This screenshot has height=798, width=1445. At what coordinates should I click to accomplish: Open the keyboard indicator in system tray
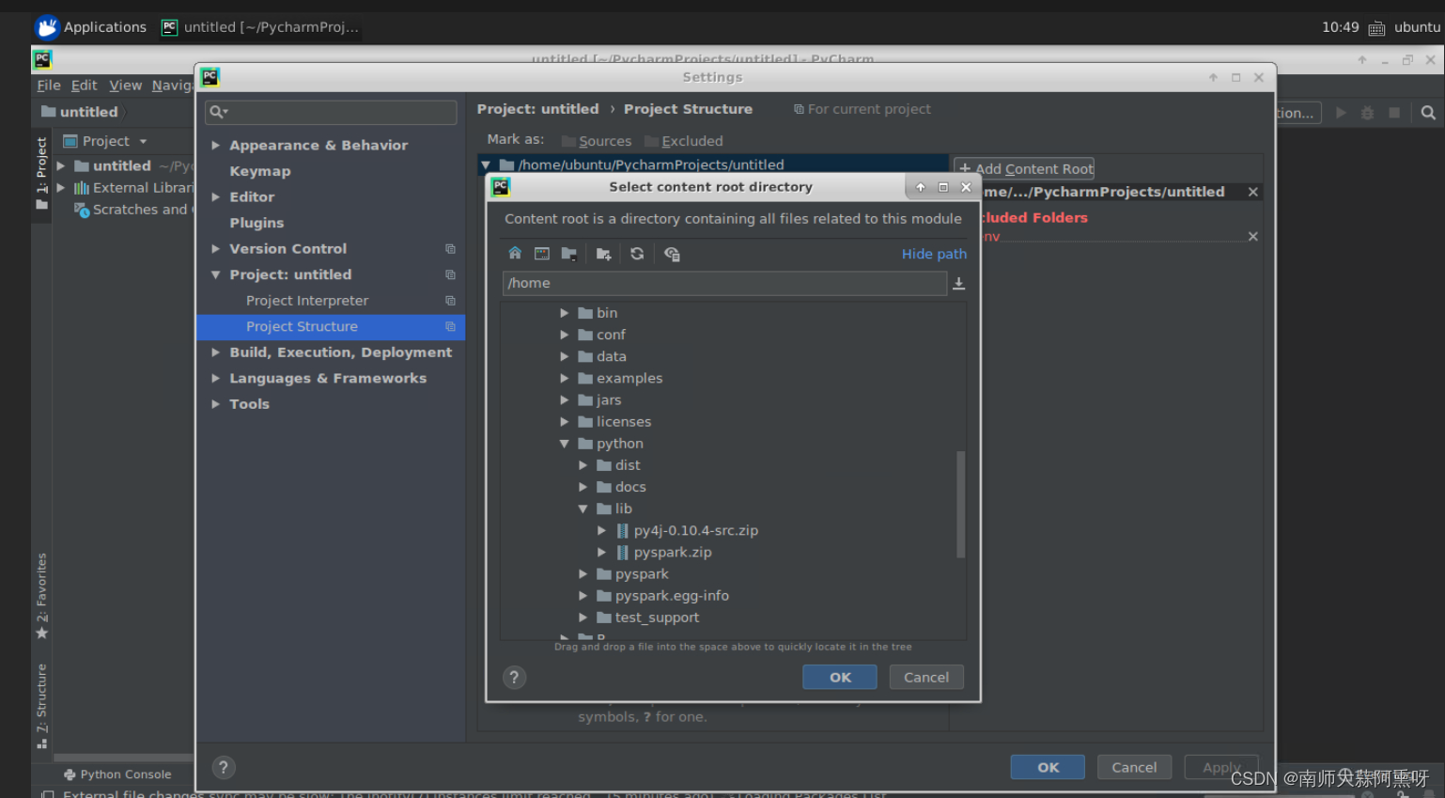coord(1376,28)
